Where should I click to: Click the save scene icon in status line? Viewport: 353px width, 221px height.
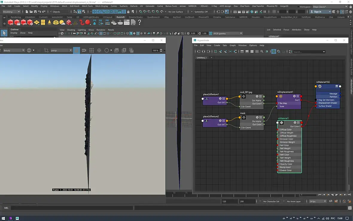[x=35, y=12]
